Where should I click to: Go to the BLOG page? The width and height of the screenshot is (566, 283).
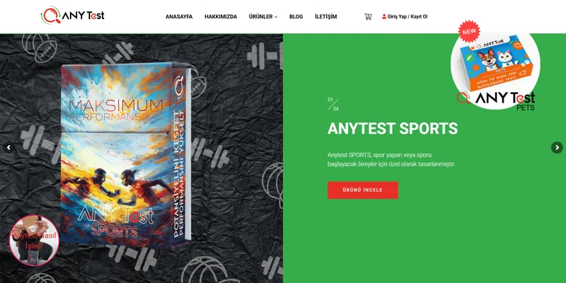click(296, 16)
